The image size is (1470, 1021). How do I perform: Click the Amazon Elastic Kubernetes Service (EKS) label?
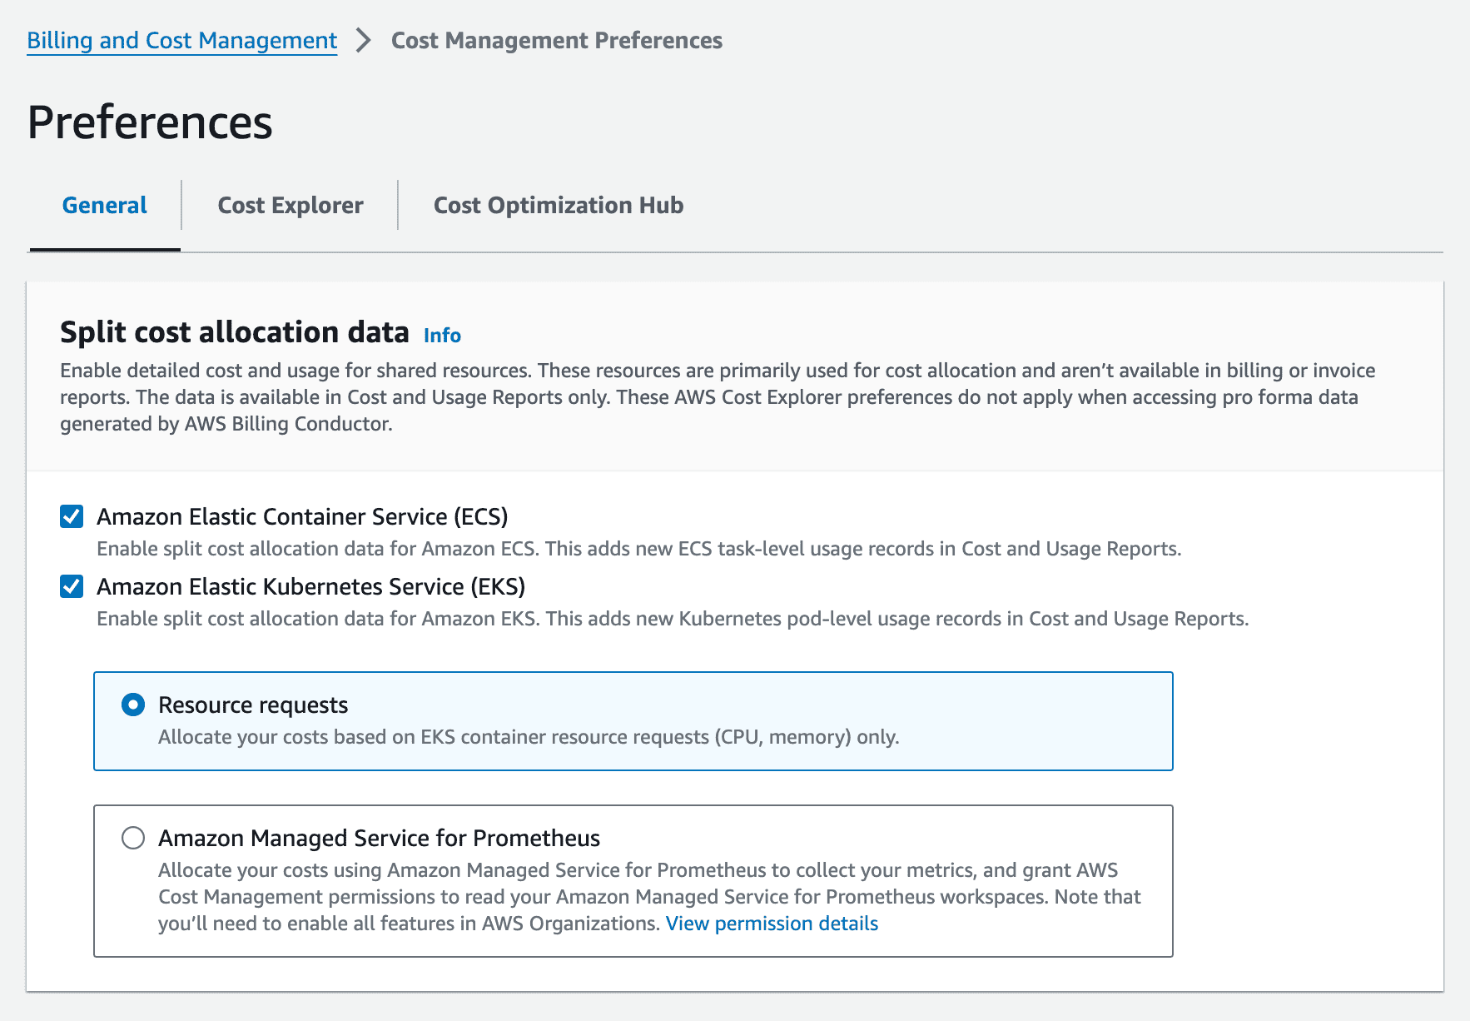(x=311, y=586)
